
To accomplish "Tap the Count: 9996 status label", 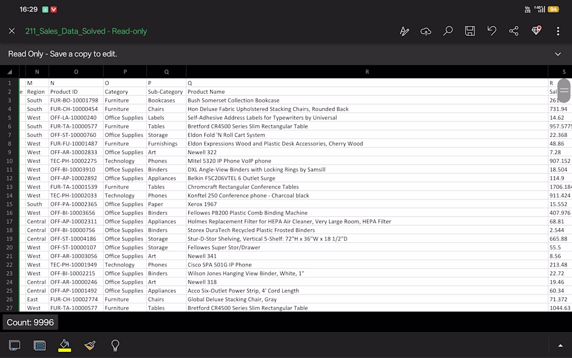I will point(30,323).
